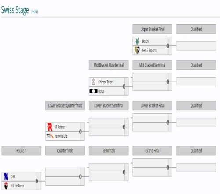Select the Chinese Taipei team emblem
This screenshot has width=220, height=194.
[x=94, y=82]
